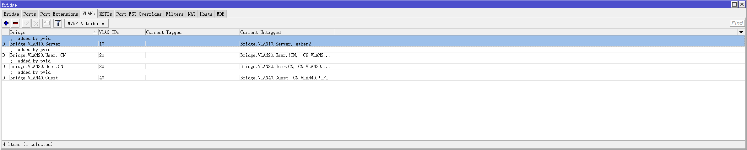Click the red minus Remove button
This screenshot has width=747, height=150.
[16, 23]
